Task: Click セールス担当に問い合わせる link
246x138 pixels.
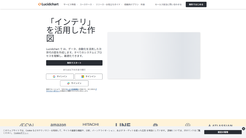Action: coord(168,5)
